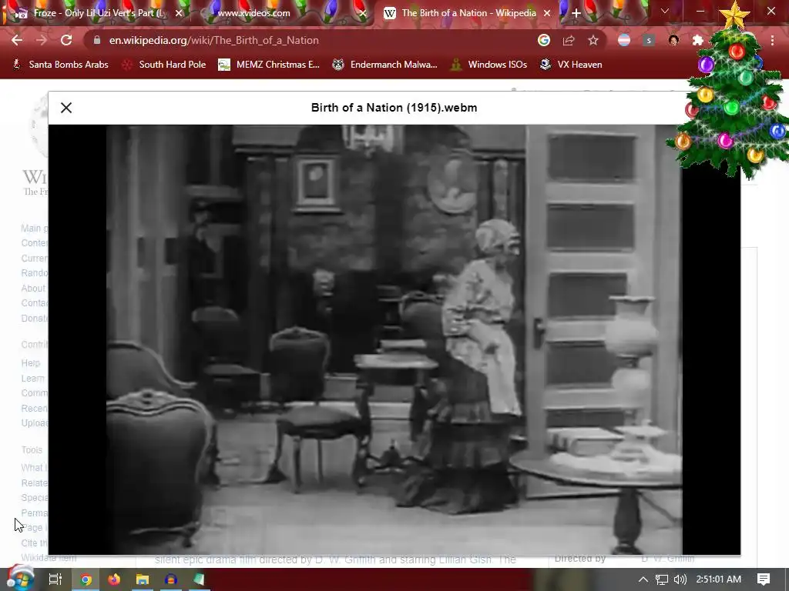789x591 pixels.
Task: Open VX Heaven bookmark
Action: [x=571, y=65]
